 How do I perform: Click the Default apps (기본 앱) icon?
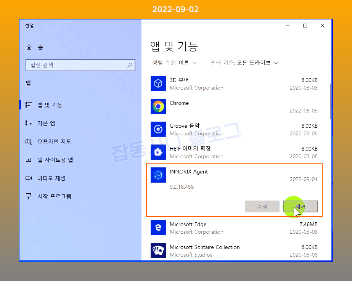pyautogui.click(x=29, y=123)
